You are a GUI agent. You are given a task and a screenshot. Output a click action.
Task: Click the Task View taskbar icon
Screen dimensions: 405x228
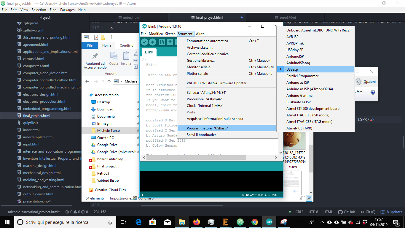(124, 222)
